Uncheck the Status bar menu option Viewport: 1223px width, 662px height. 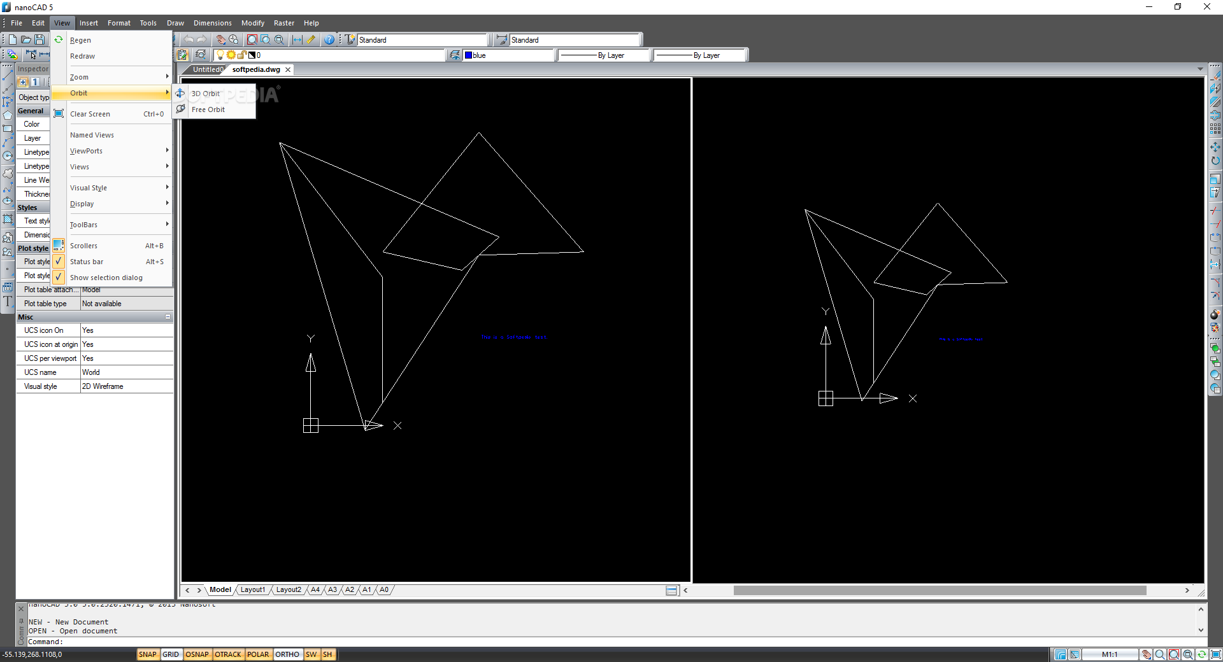(111, 262)
